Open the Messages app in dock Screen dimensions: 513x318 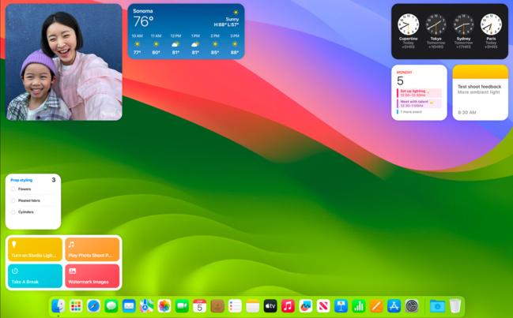pyautogui.click(x=111, y=306)
